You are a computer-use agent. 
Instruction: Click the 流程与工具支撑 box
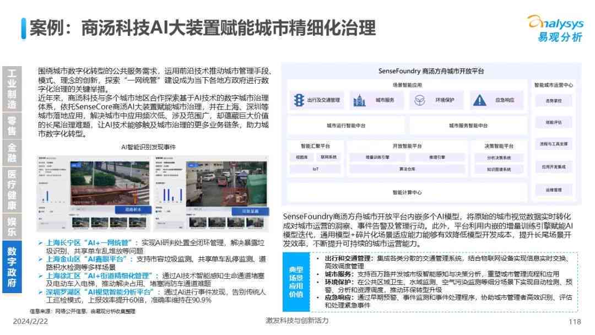pos(554,144)
